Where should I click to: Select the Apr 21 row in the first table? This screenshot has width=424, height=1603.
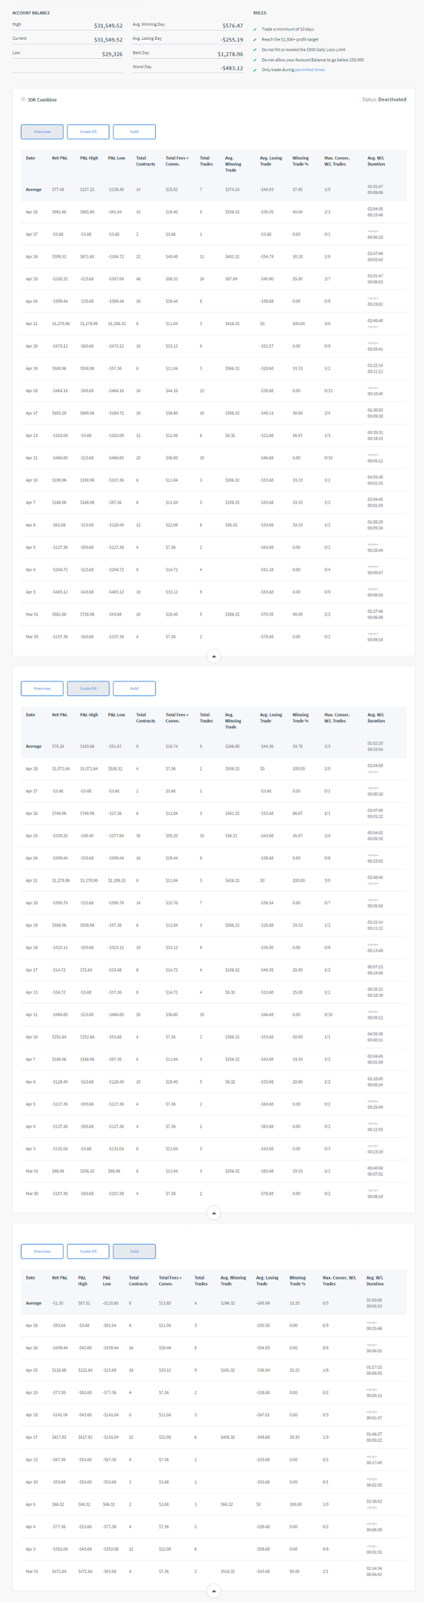point(213,324)
